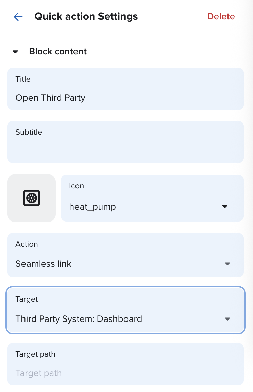Click the Block content disclosure triangle

point(16,51)
